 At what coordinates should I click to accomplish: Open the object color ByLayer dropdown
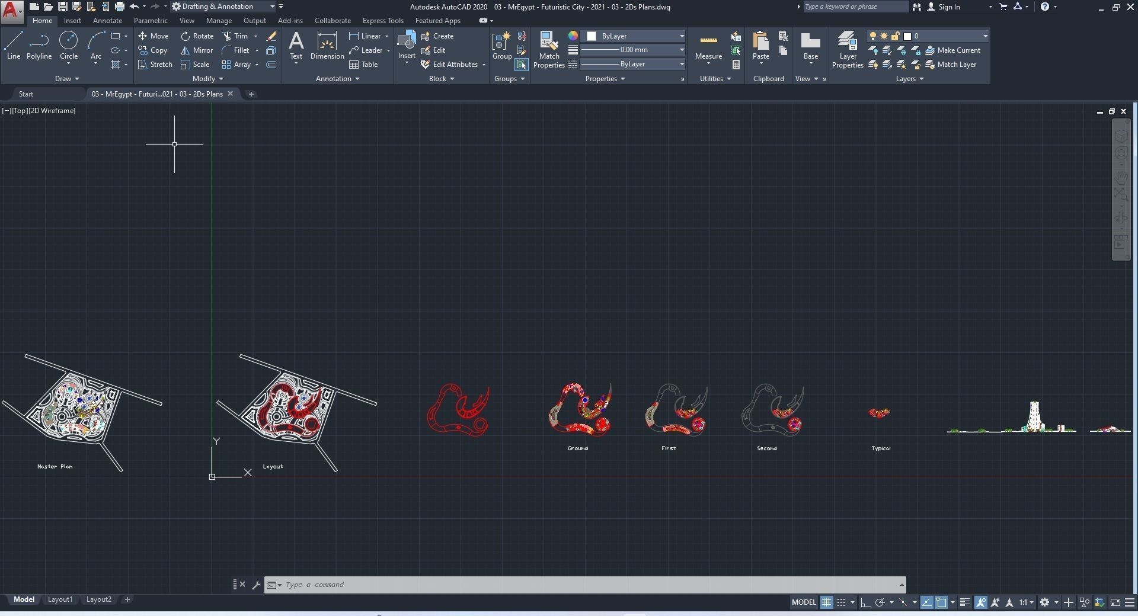click(633, 36)
